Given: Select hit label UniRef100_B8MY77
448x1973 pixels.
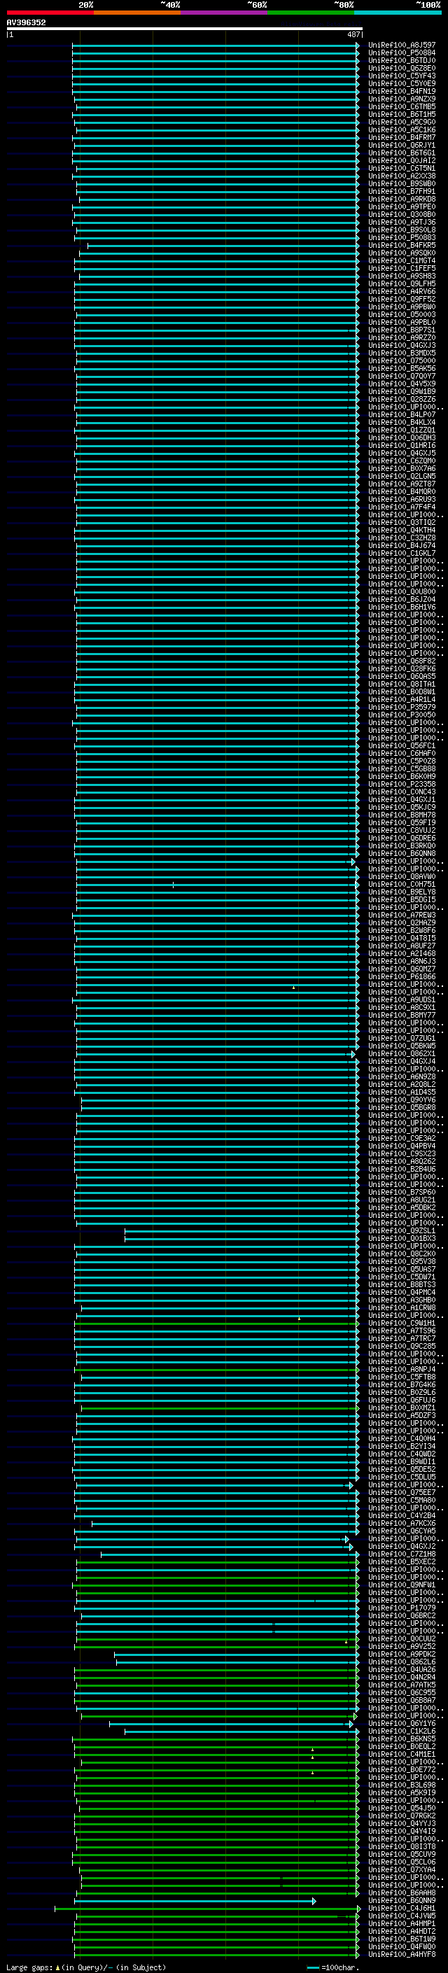Looking at the screenshot, I should pyautogui.click(x=401, y=1015).
